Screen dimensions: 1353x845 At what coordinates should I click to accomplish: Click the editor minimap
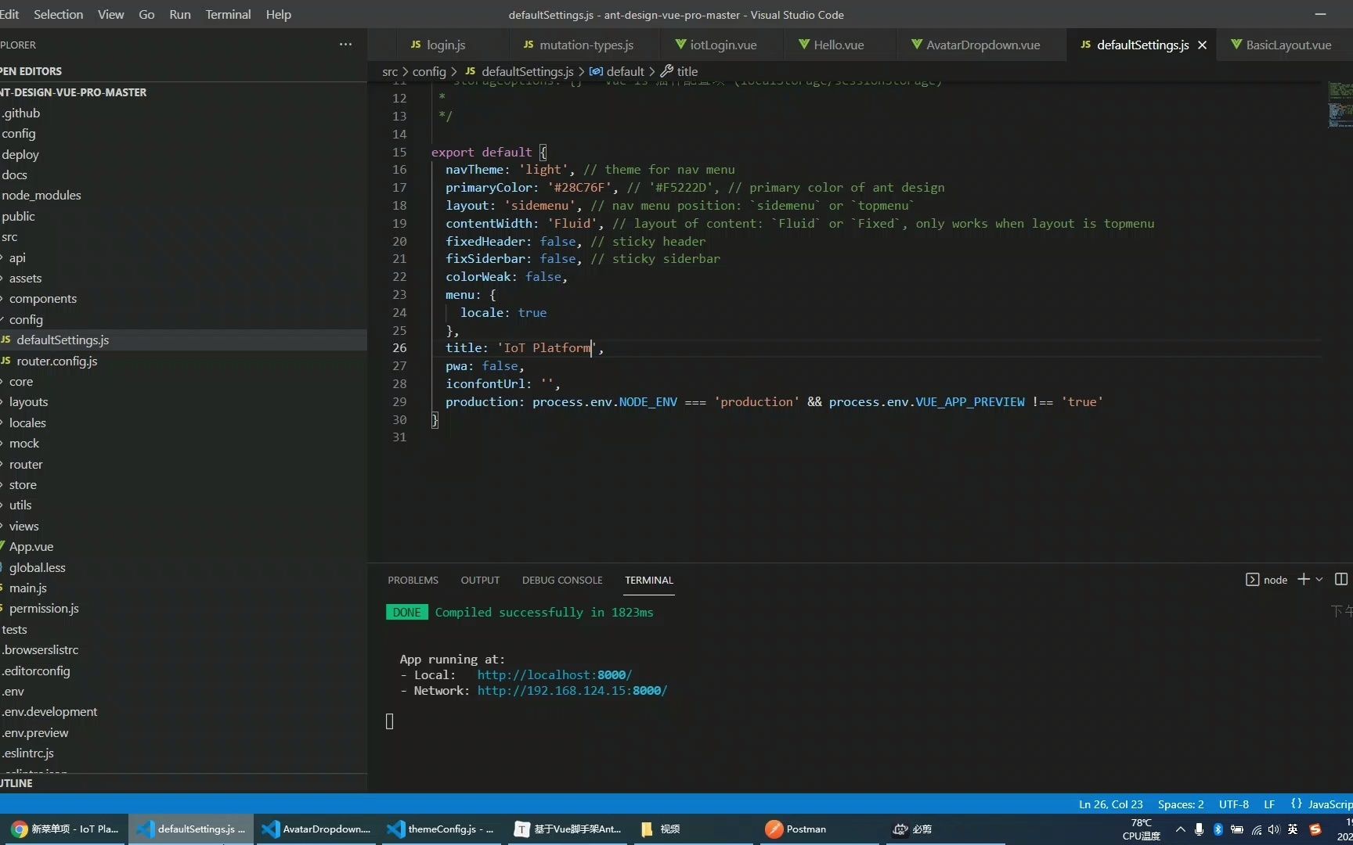tap(1340, 104)
